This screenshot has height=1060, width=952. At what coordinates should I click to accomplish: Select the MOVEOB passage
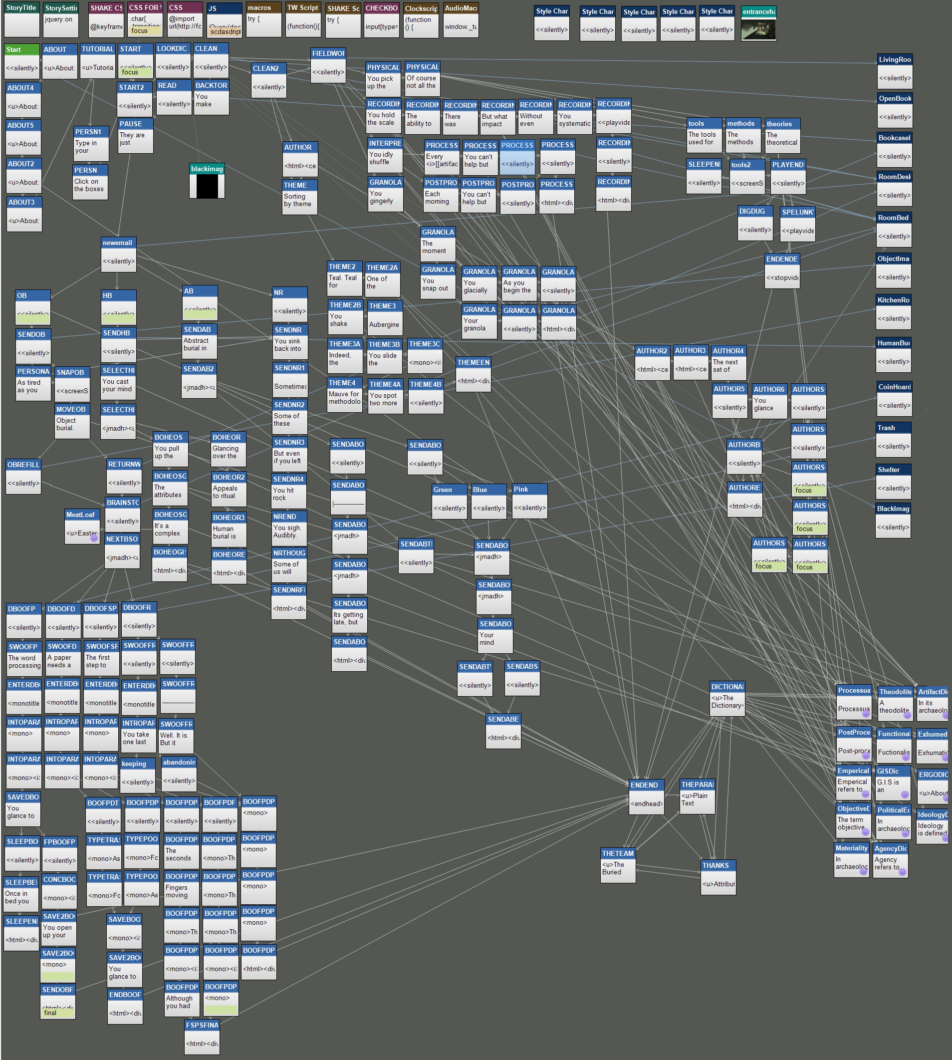(x=72, y=421)
